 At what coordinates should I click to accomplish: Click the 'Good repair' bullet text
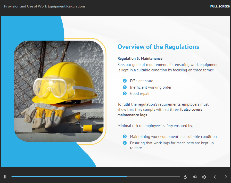click(140, 94)
